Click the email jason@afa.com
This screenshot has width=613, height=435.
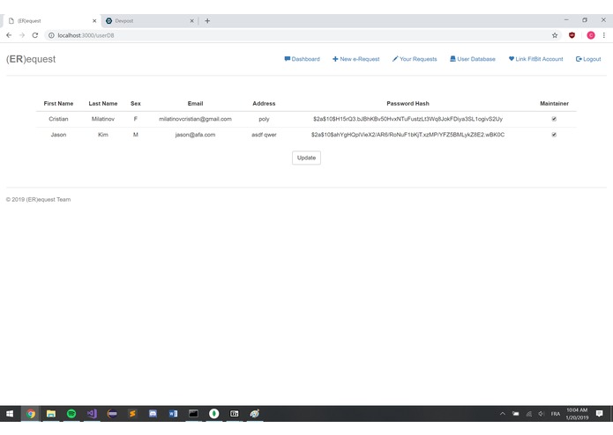[195, 135]
